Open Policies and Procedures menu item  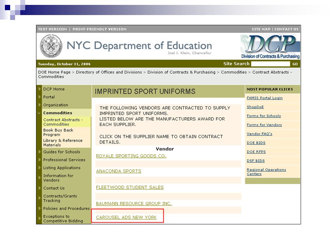click(x=66, y=209)
